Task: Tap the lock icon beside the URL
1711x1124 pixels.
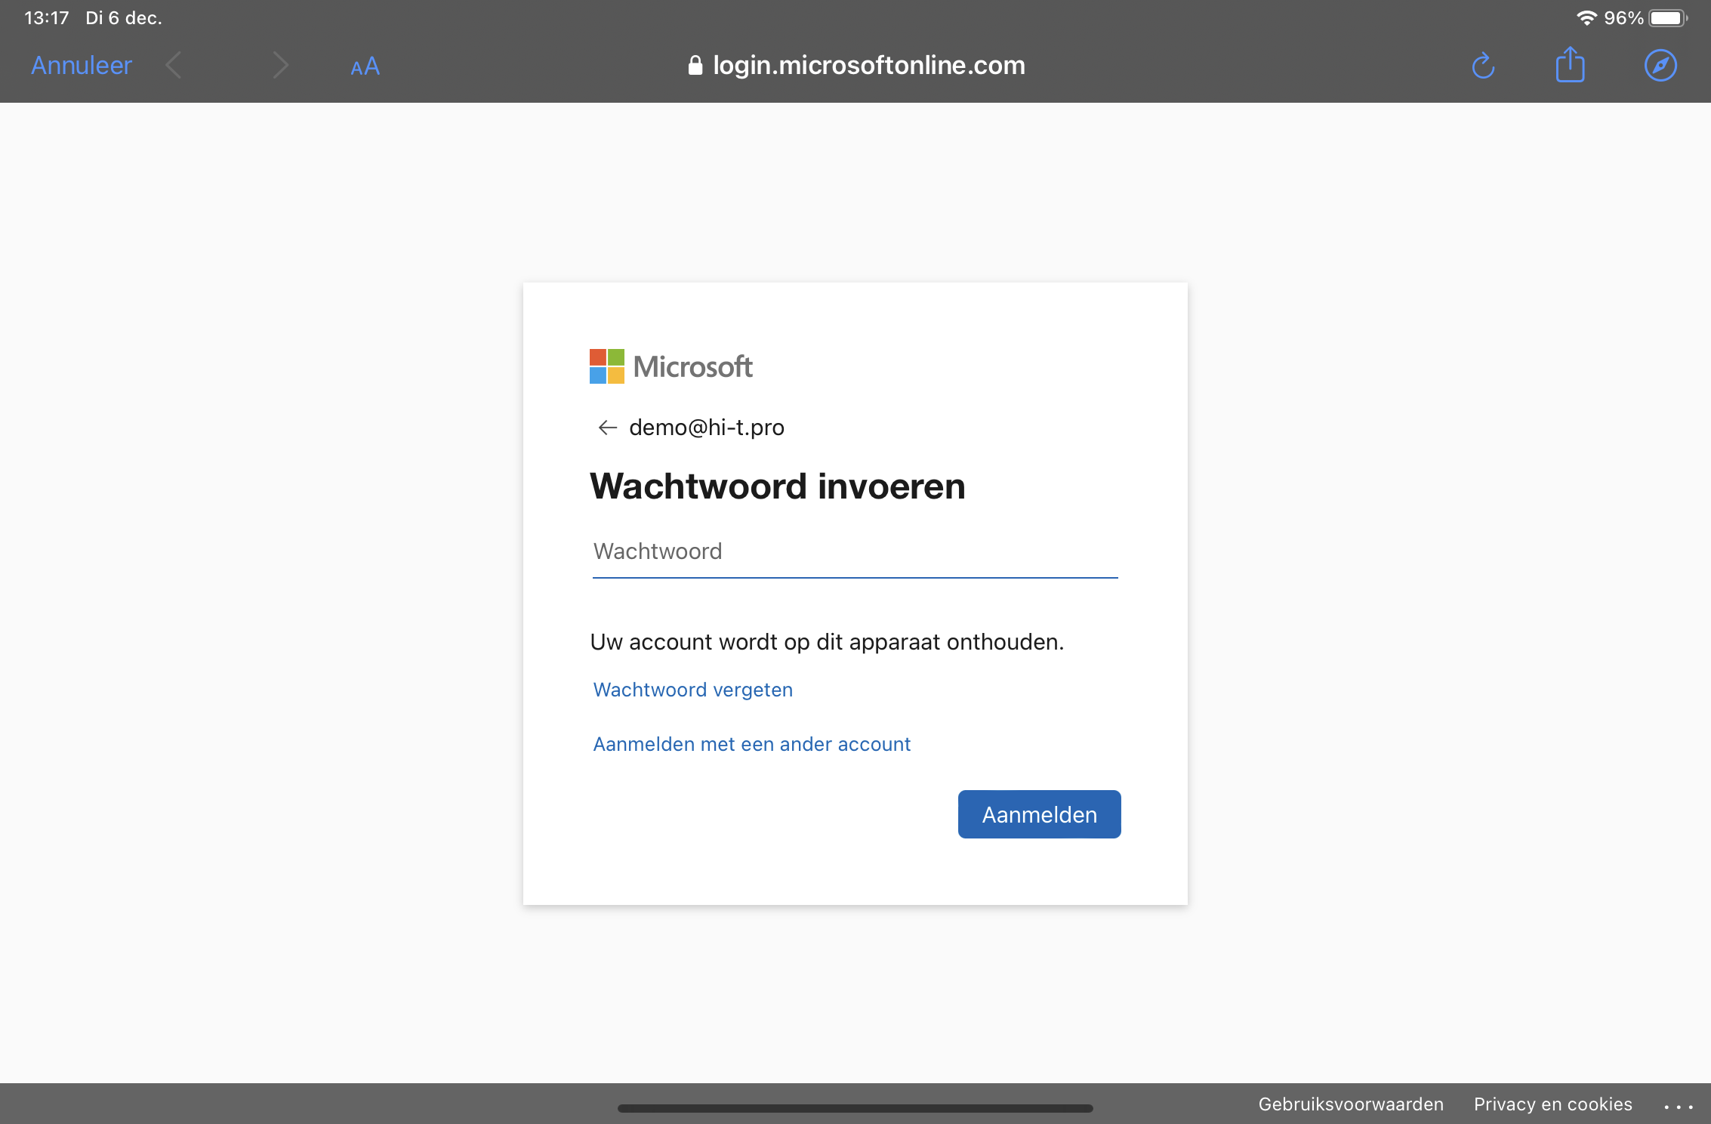Action: coord(695,65)
